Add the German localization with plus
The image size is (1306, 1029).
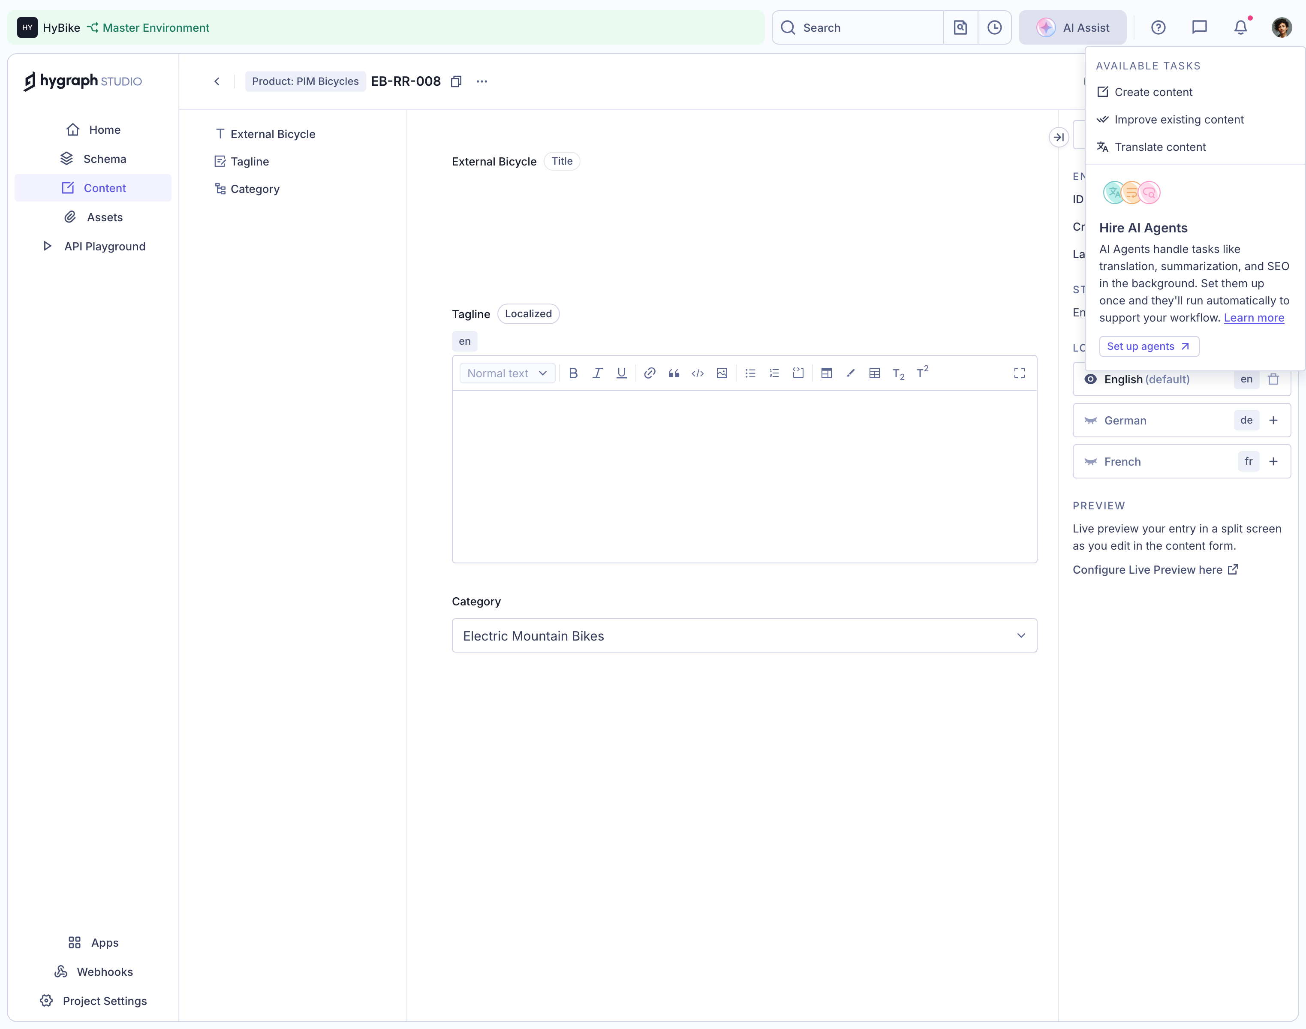(1273, 421)
